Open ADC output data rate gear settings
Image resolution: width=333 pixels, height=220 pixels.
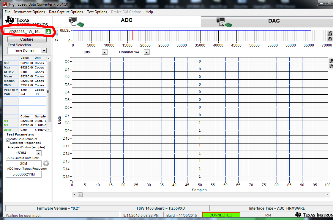point(46,163)
